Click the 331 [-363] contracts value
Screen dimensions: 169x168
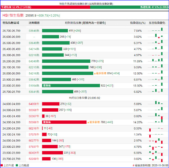click(70, 153)
